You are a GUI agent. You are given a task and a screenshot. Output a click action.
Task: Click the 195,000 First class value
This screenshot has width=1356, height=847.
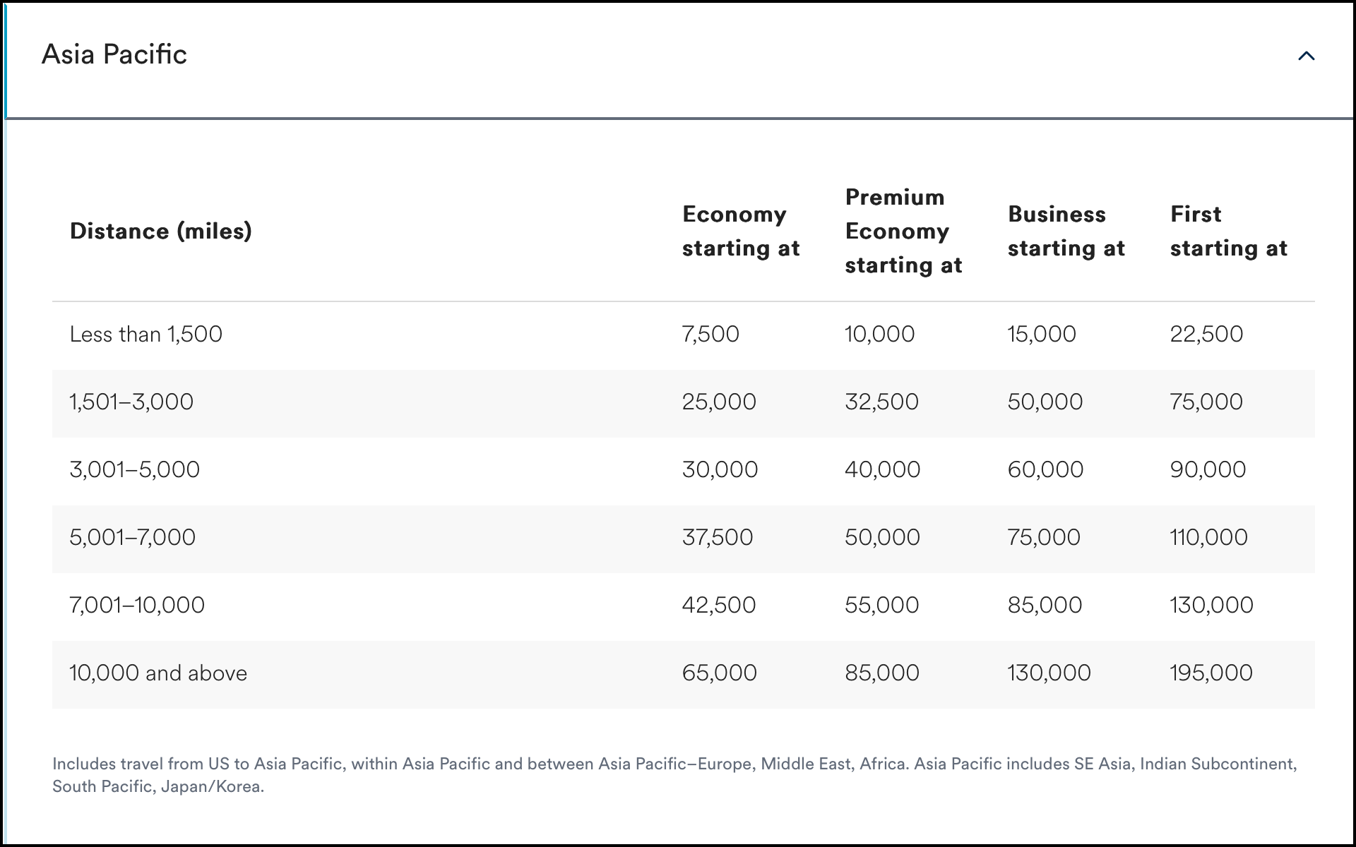[x=1212, y=673]
